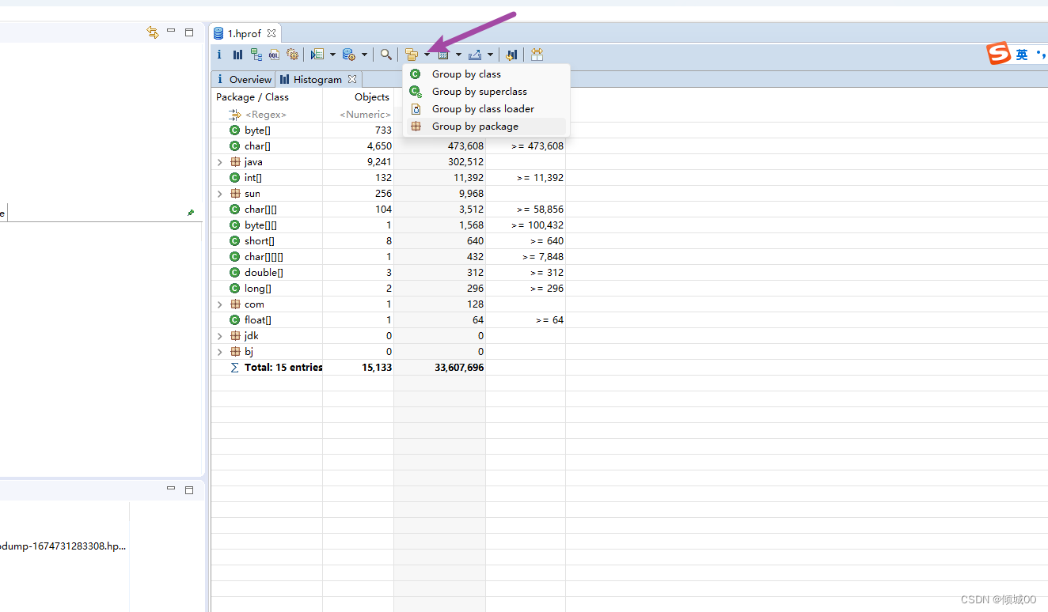The height and width of the screenshot is (612, 1048).
Task: Select the long[] row
Action: pyautogui.click(x=388, y=289)
